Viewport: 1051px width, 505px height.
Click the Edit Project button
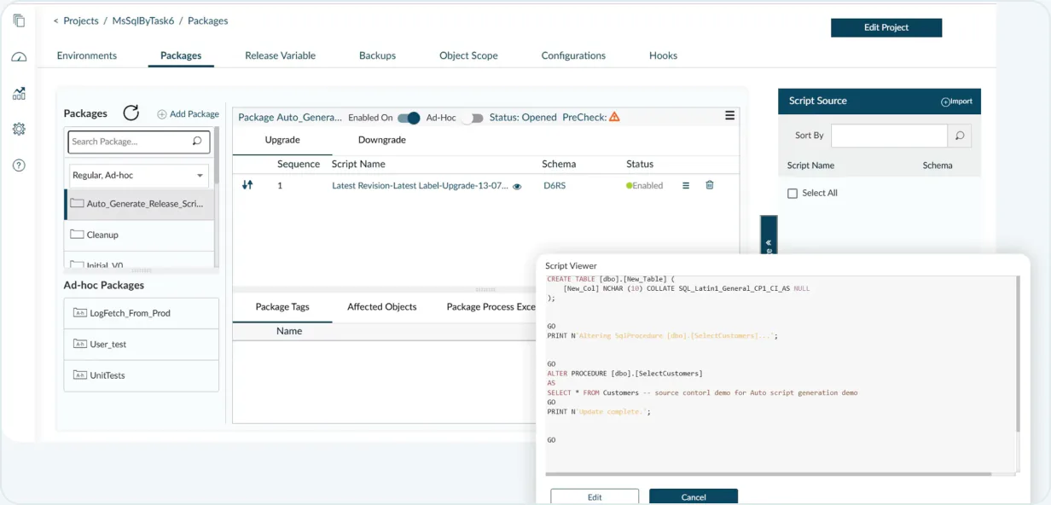pos(886,27)
